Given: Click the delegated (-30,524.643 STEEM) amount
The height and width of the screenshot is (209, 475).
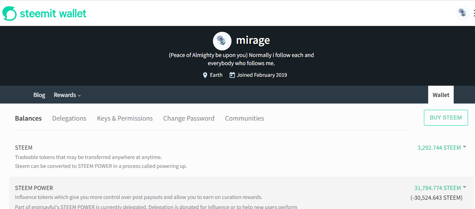Looking at the screenshot, I should pyautogui.click(x=436, y=198).
